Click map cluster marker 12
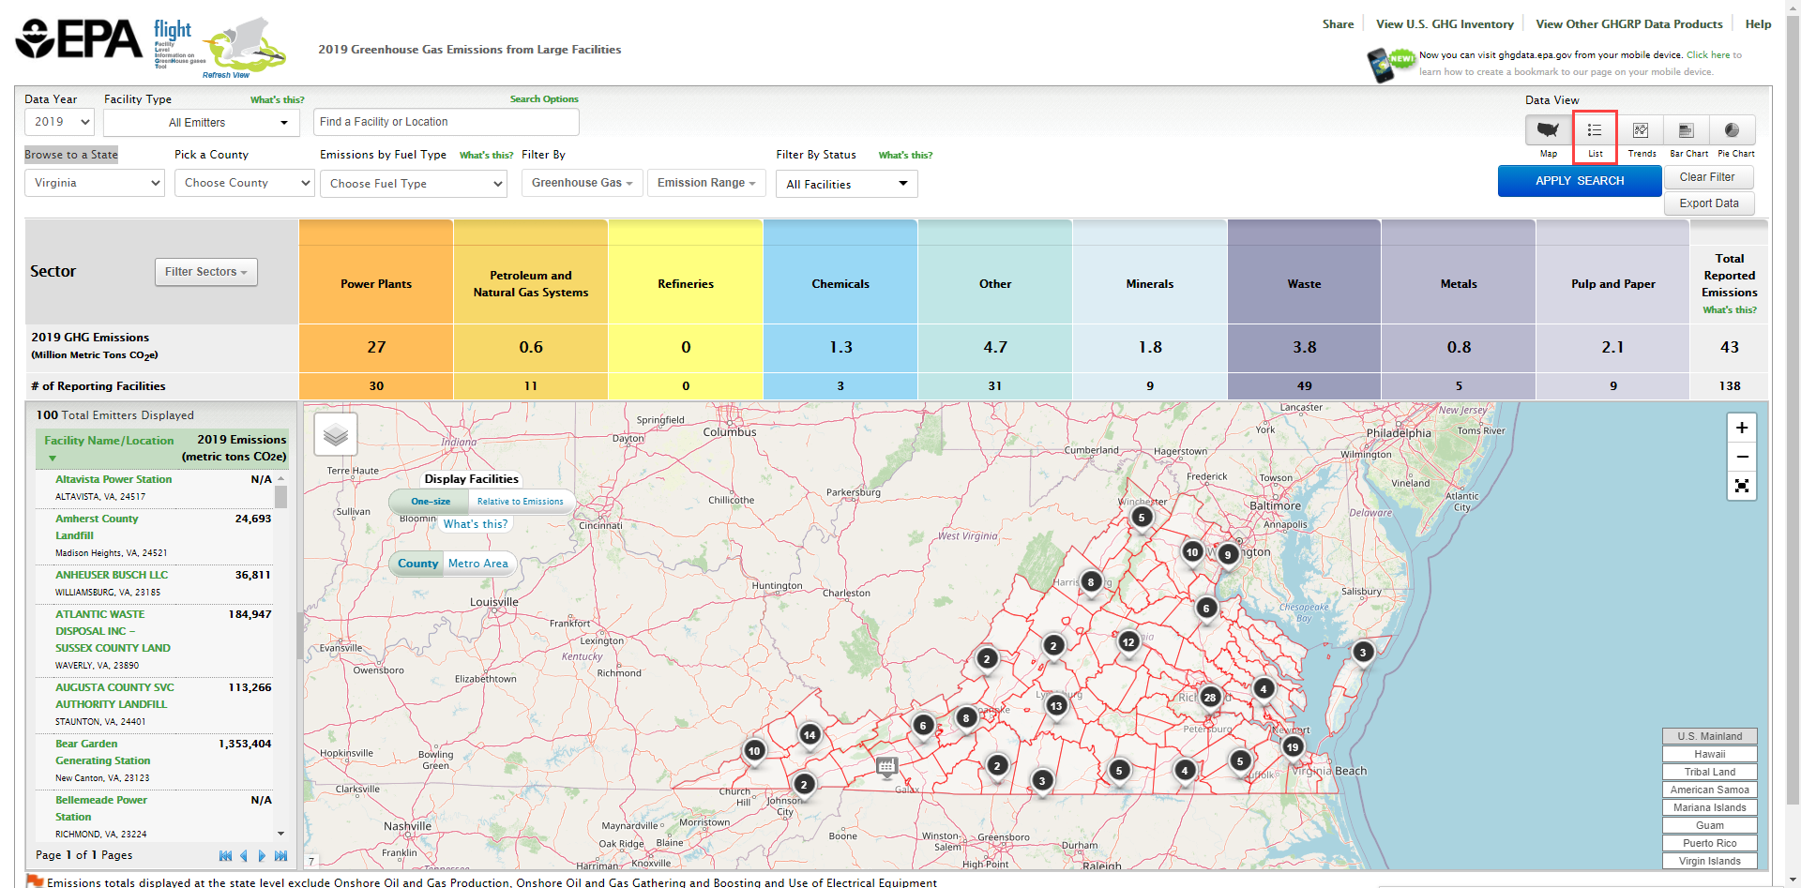 click(1128, 641)
